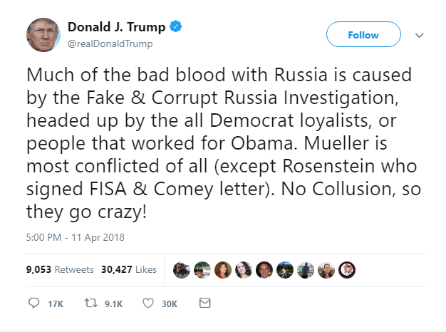This screenshot has height=332, width=446.
Task: View the 9,053 Retweets list
Action: (60, 269)
